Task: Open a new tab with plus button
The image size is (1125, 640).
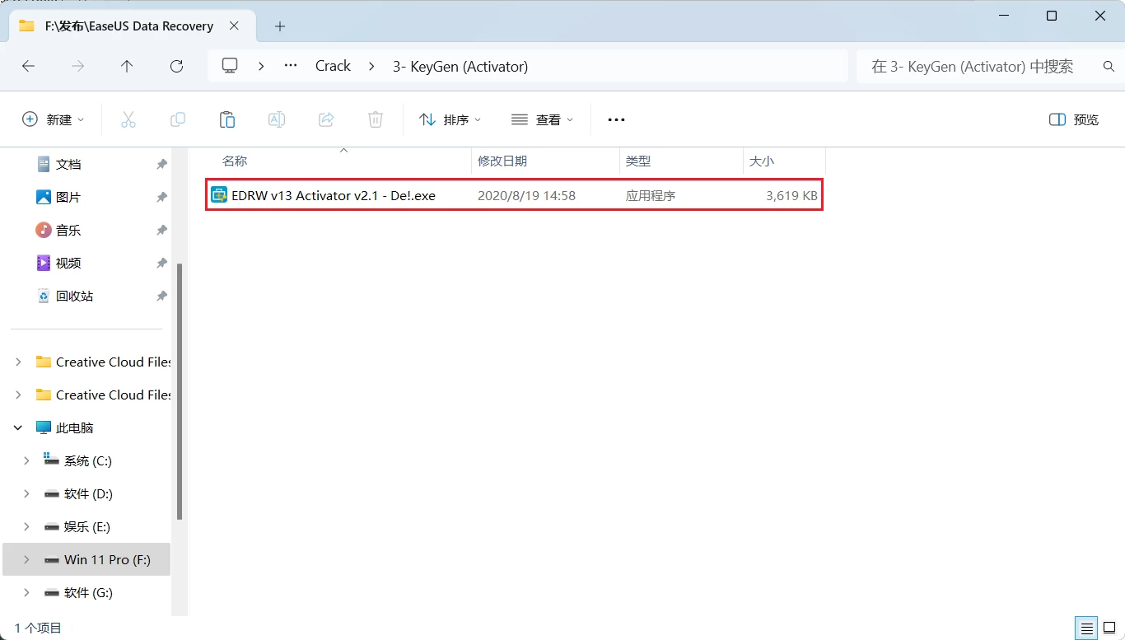Action: point(280,26)
